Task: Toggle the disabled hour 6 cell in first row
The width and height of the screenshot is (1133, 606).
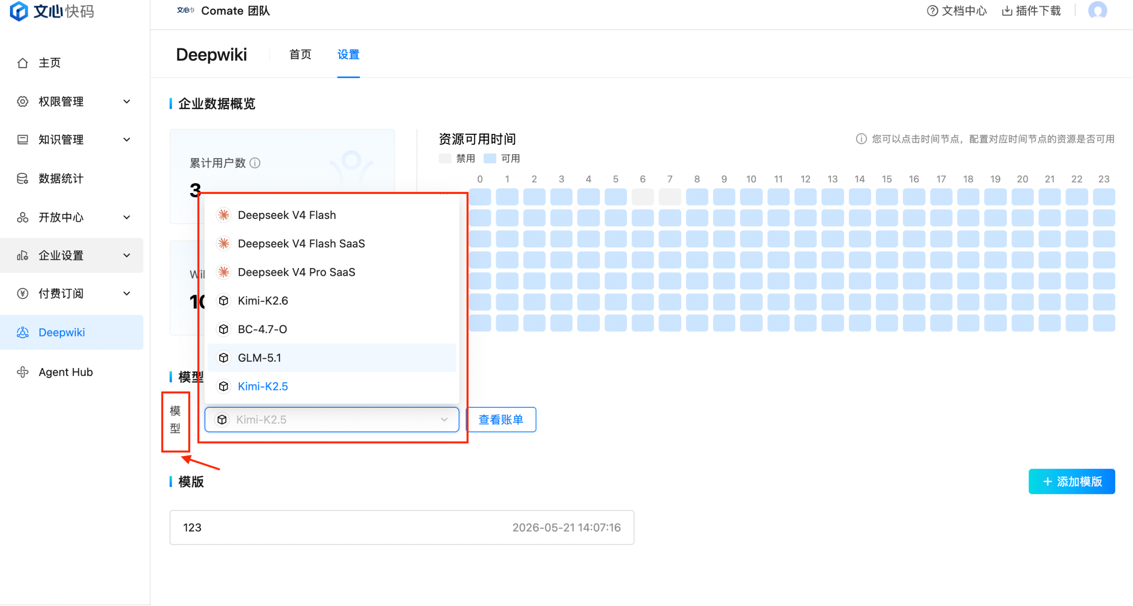Action: (x=642, y=197)
